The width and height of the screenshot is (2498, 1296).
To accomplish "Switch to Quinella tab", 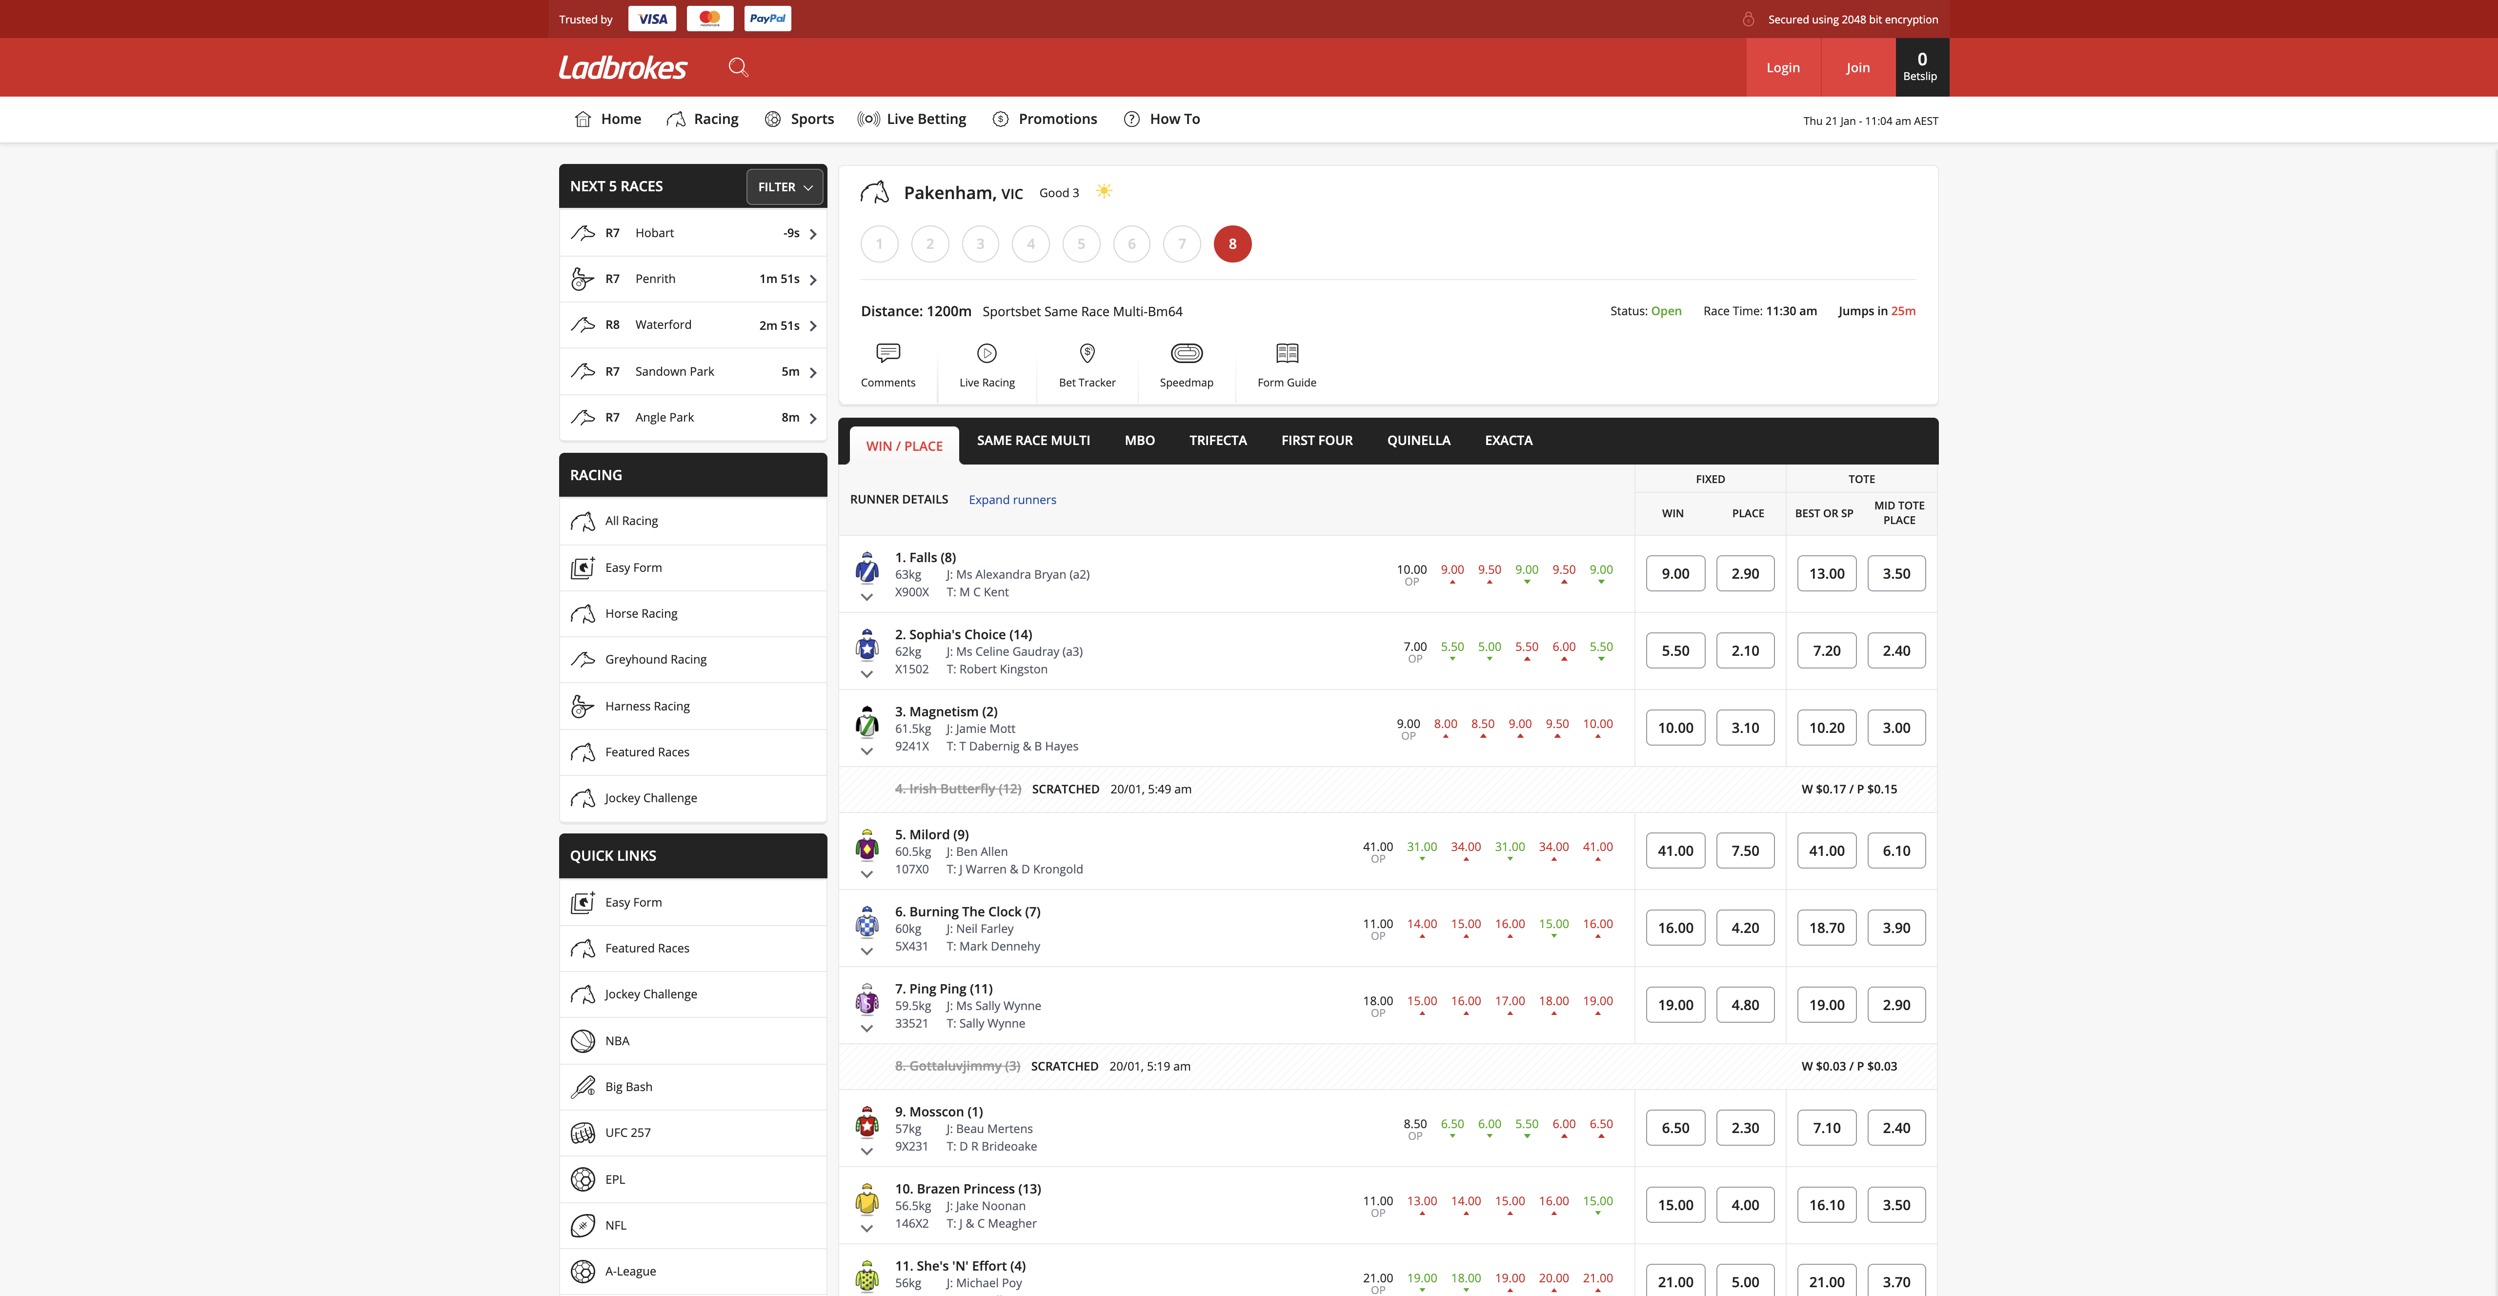I will 1419,441.
